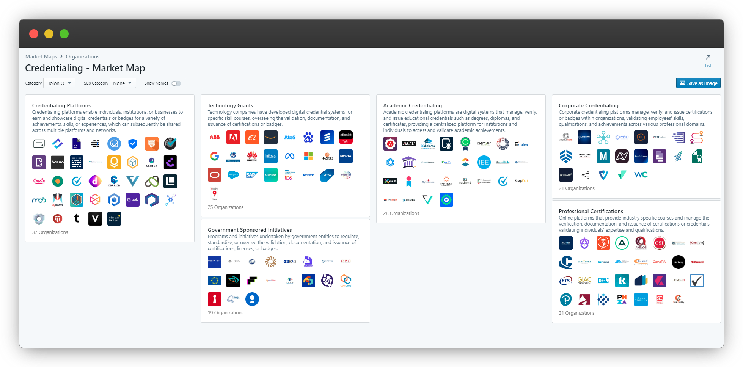This screenshot has height=367, width=743.
Task: Select the SAP logo
Action: [x=252, y=175]
